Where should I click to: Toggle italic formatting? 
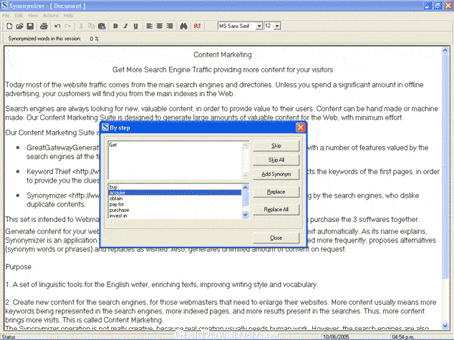[x=125, y=26]
